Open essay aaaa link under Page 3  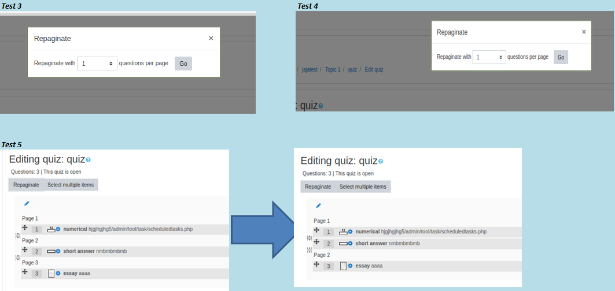[76, 273]
